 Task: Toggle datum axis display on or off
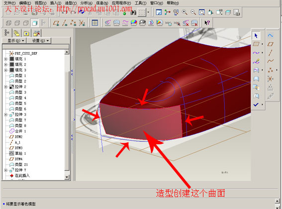point(65,23)
